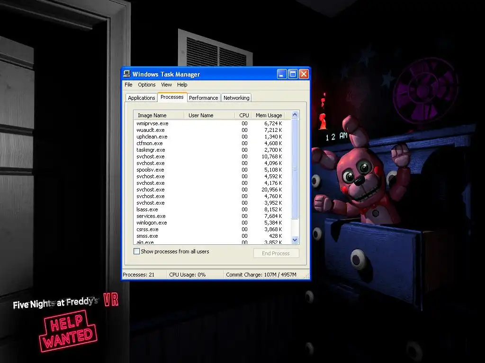Click the 6,724 K memory value
Viewport: 485px width, 363px height.
(x=273, y=123)
